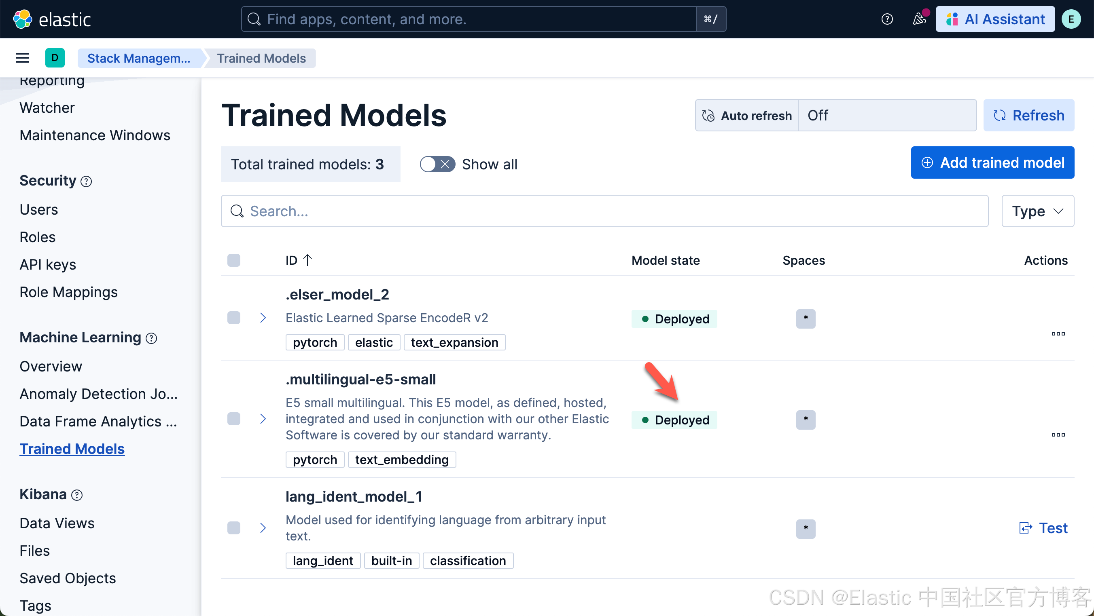This screenshot has width=1094, height=616.
Task: Open the Type filter dropdown
Action: (x=1037, y=211)
